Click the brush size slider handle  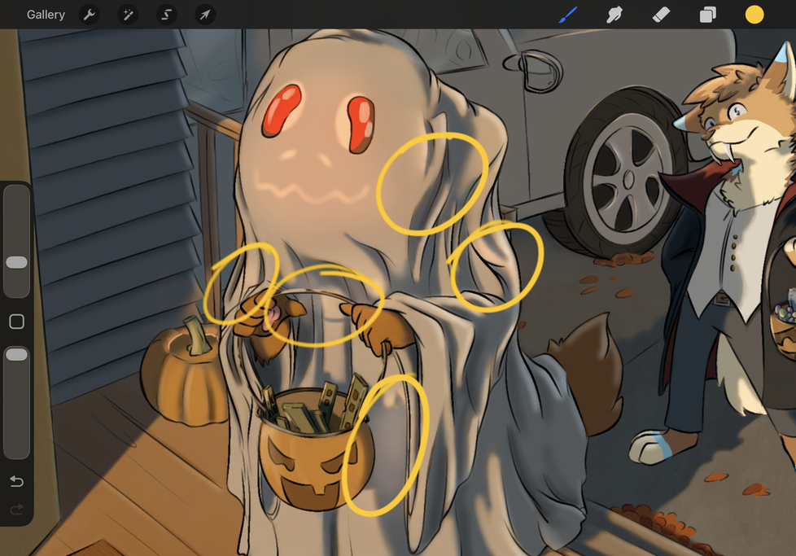[x=16, y=263]
